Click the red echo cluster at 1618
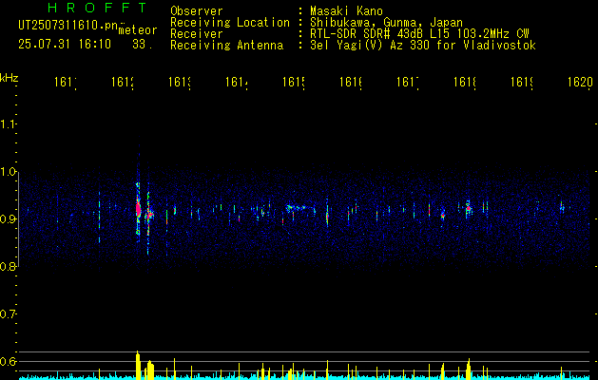 pyautogui.click(x=469, y=208)
